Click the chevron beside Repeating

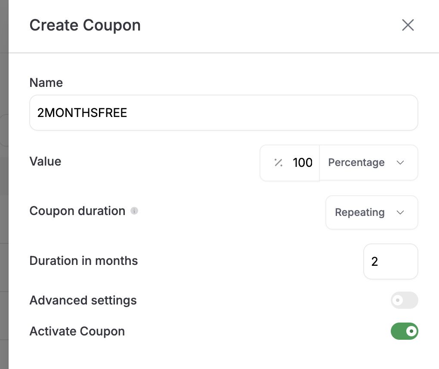click(x=400, y=212)
